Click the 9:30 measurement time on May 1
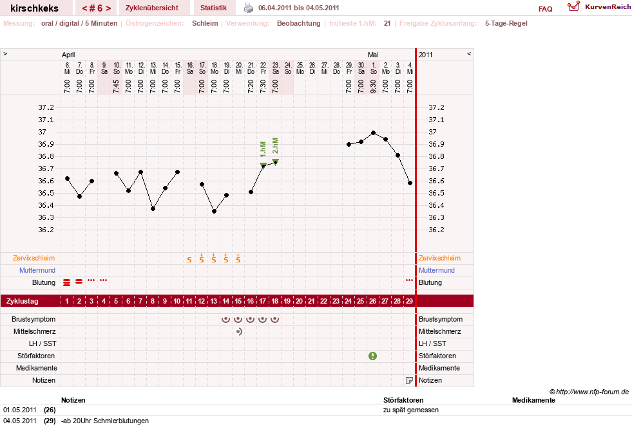 (x=373, y=86)
